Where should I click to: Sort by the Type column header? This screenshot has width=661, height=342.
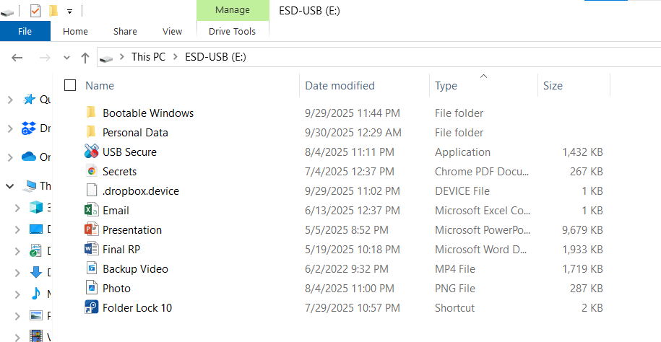[483, 85]
